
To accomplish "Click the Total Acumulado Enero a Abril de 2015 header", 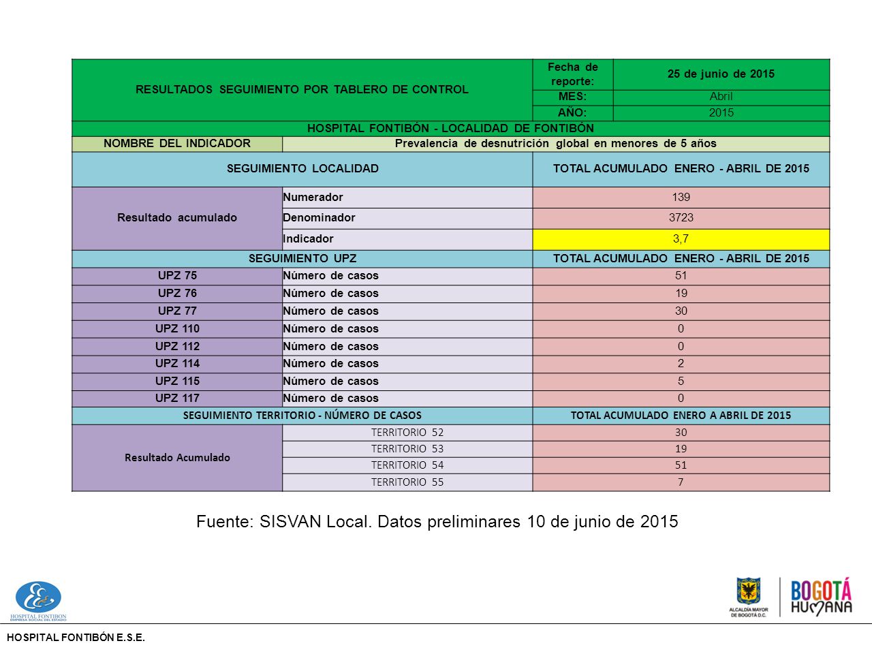I will click(x=681, y=416).
